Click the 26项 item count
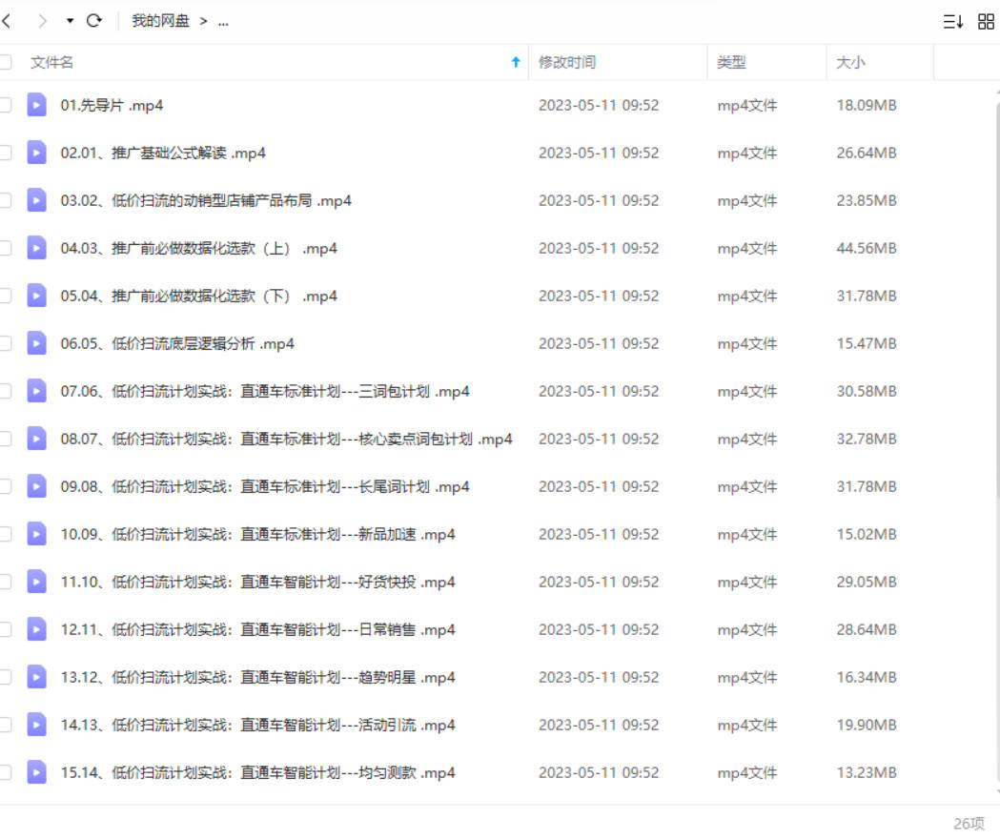The image size is (1000, 840). click(969, 824)
